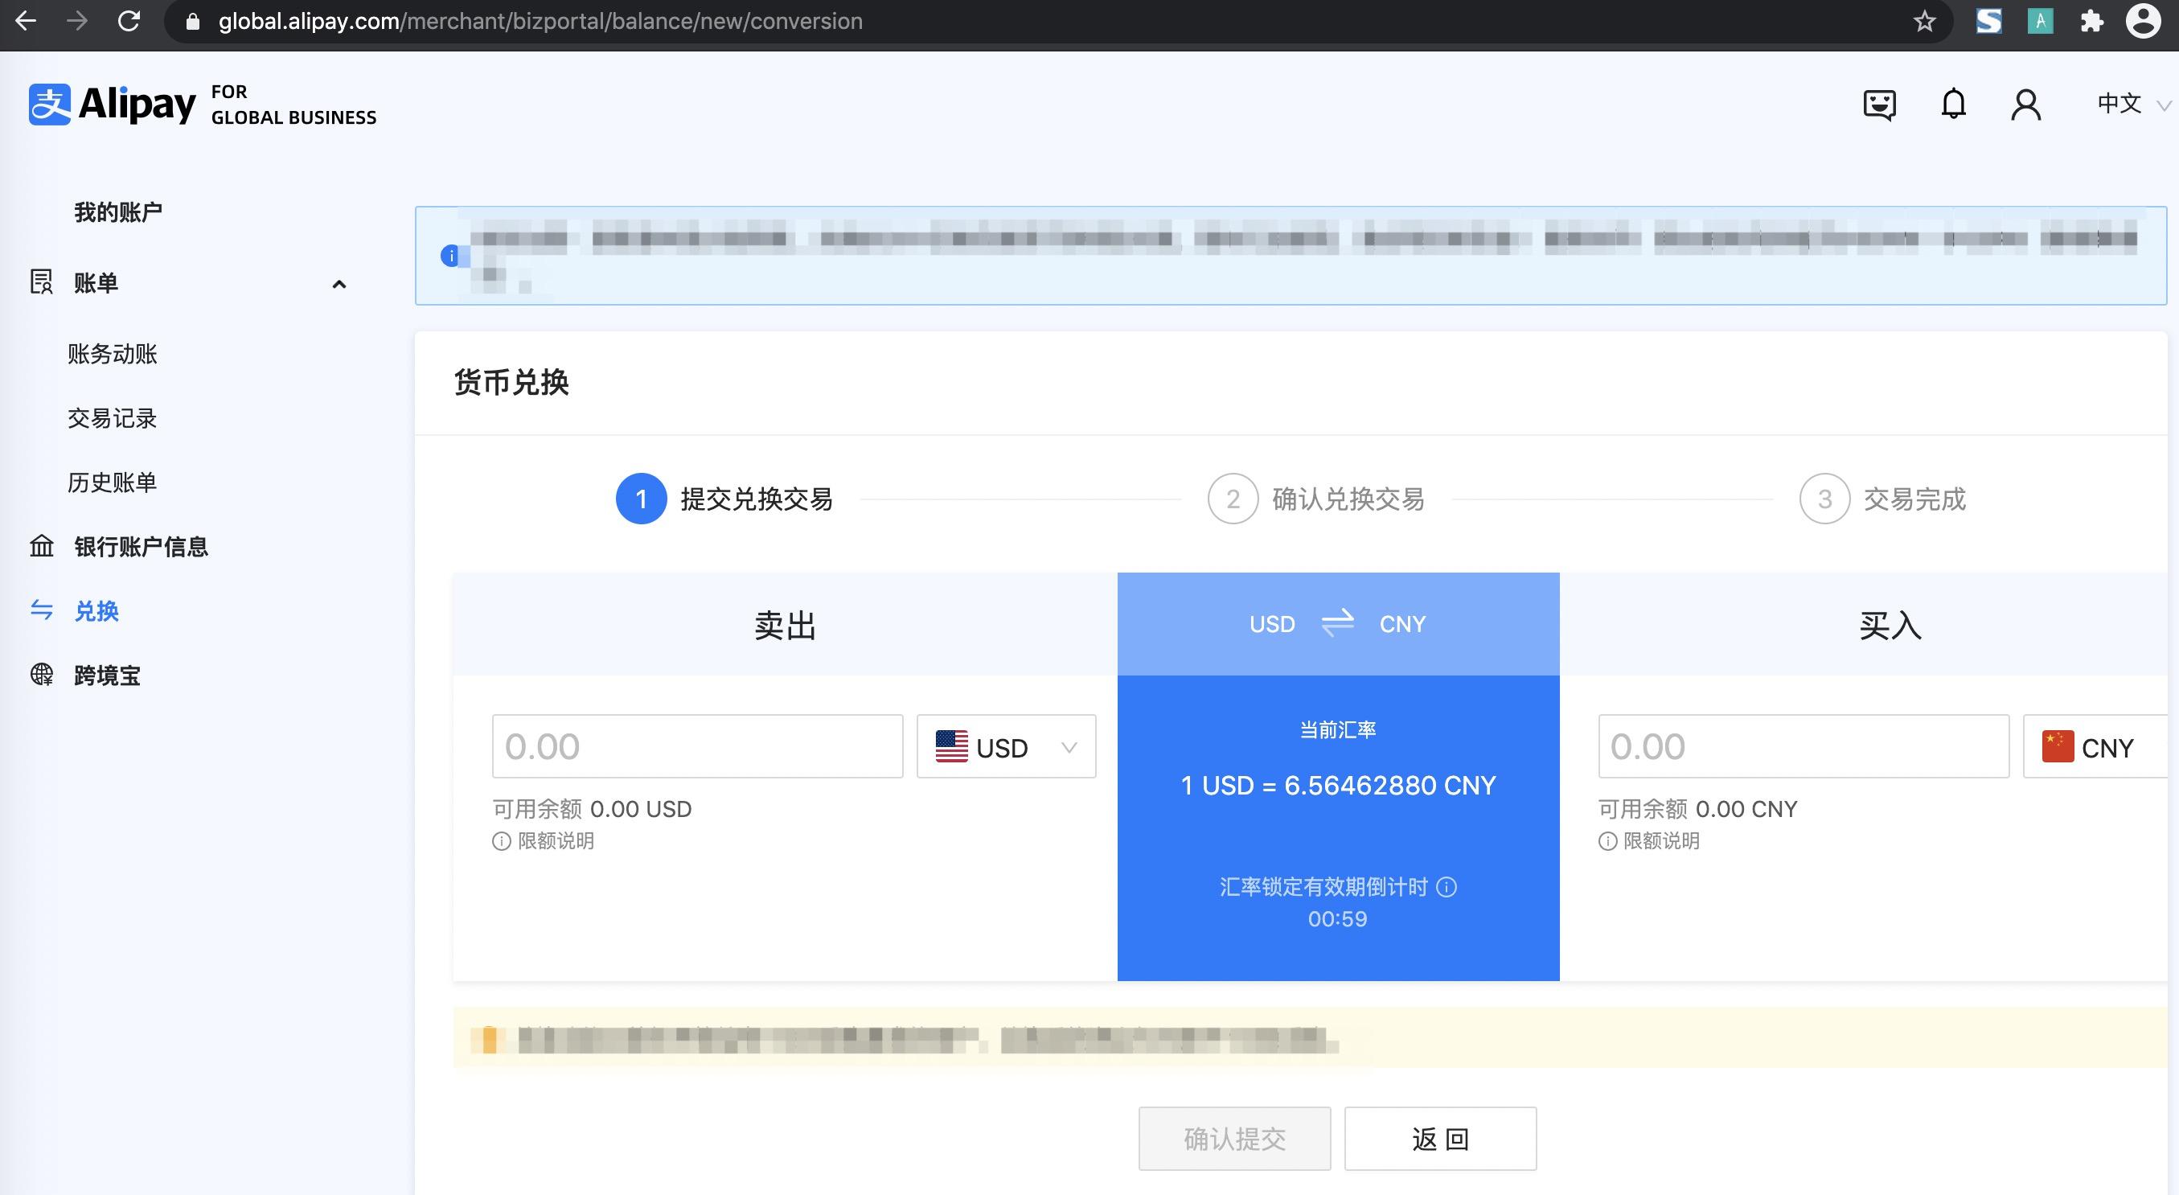Click the 返回 back button
Image resolution: width=2179 pixels, height=1195 pixels.
pyautogui.click(x=1440, y=1139)
